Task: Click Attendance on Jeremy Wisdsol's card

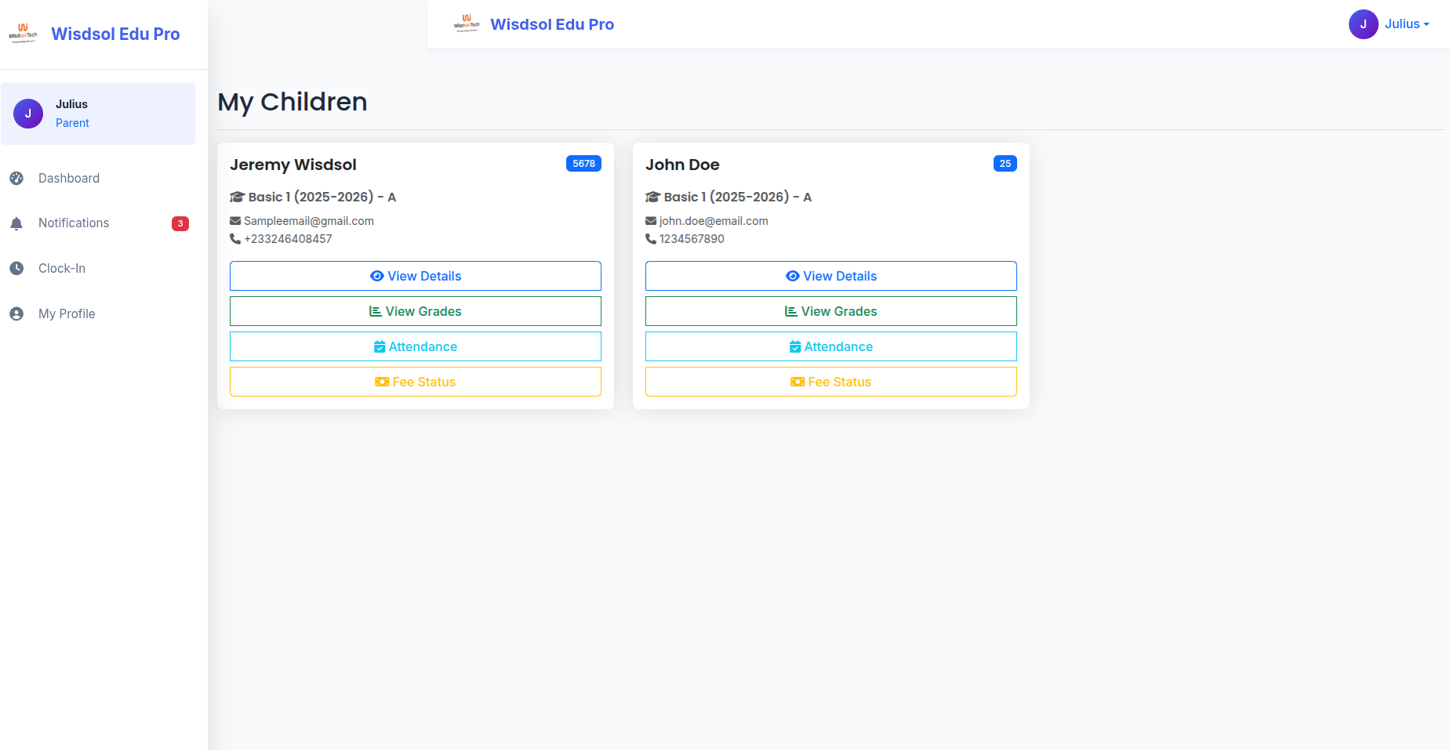Action: (x=415, y=346)
